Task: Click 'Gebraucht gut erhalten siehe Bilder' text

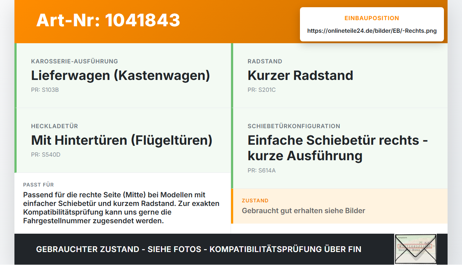Action: tap(304, 211)
